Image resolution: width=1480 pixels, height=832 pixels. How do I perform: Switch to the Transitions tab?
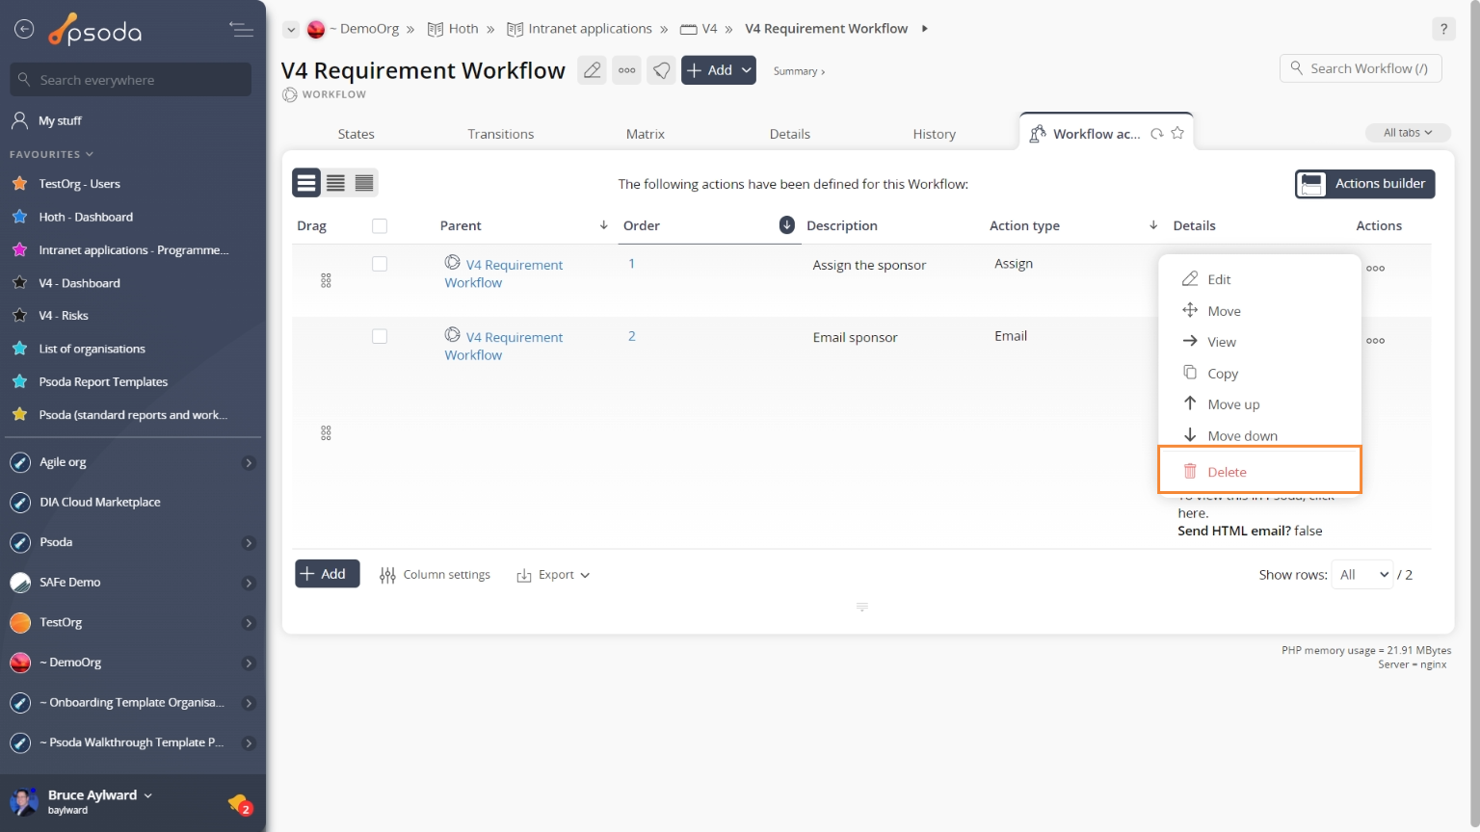coord(500,134)
